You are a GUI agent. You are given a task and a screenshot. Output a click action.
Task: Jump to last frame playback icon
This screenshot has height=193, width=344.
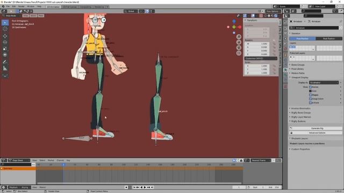[152, 187]
